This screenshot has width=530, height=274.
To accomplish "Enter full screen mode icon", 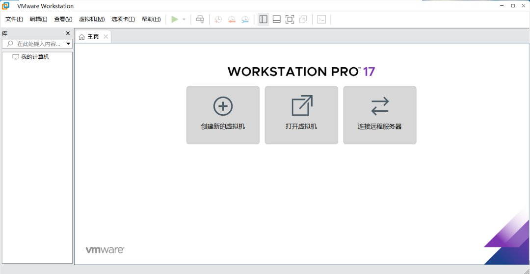I will tap(290, 19).
